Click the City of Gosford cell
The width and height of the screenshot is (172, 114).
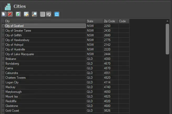click(x=45, y=26)
